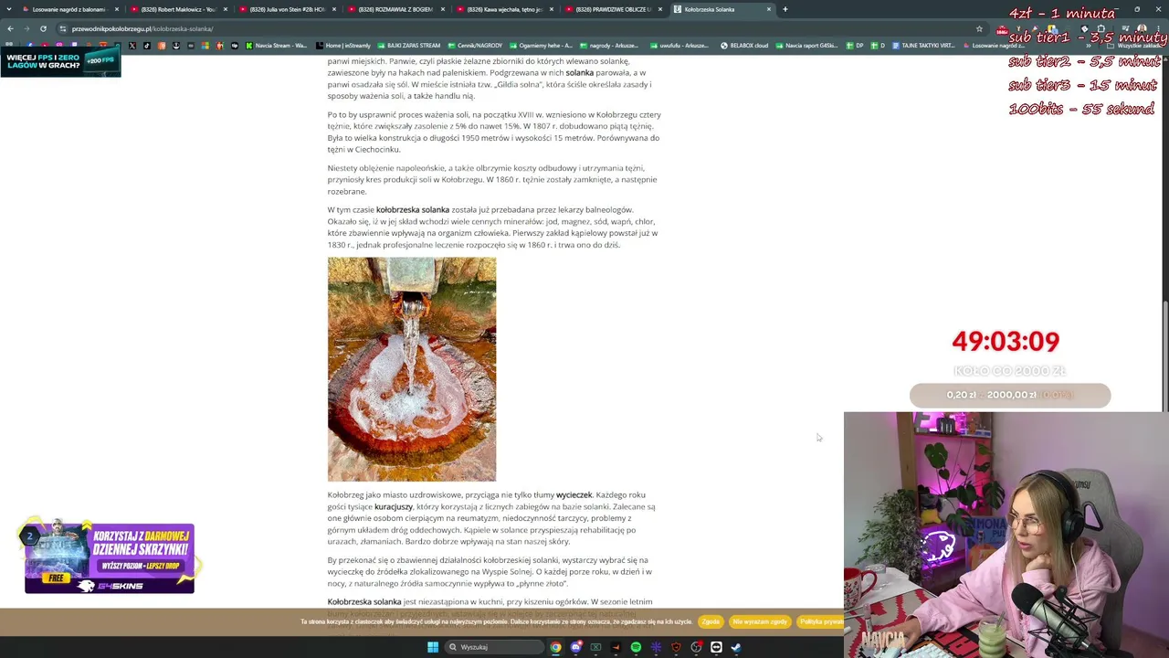Accept cookies with the 'Zgoda' button
Image resolution: width=1169 pixels, height=658 pixels.
(711, 621)
